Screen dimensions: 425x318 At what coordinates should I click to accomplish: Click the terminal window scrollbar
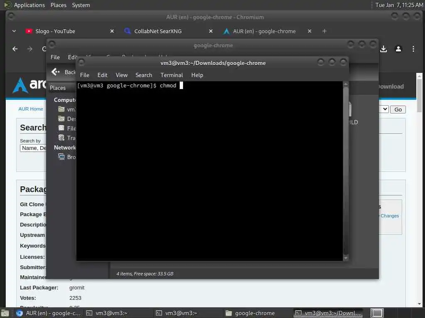(346, 170)
